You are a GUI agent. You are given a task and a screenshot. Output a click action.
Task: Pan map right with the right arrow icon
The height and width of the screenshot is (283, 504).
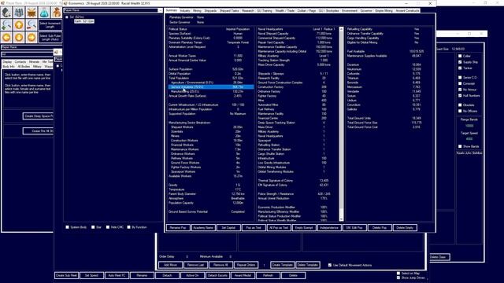(x=31, y=37)
